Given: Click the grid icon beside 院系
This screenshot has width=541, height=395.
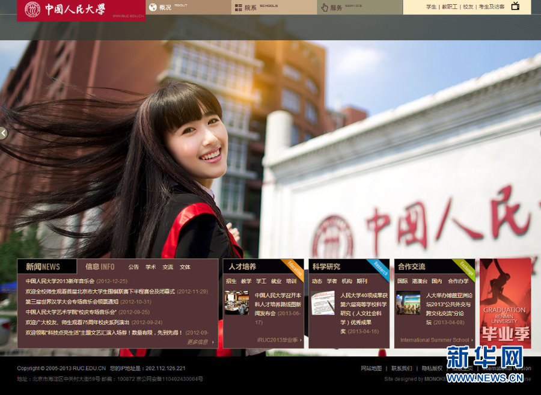Looking at the screenshot, I should 238,8.
